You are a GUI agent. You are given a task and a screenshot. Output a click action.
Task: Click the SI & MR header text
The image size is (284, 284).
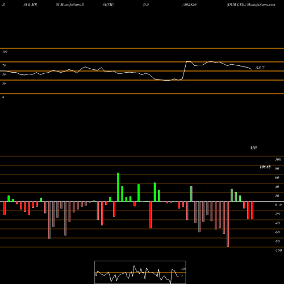30,5
